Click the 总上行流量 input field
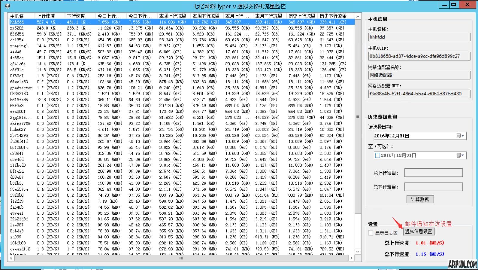 433,172
